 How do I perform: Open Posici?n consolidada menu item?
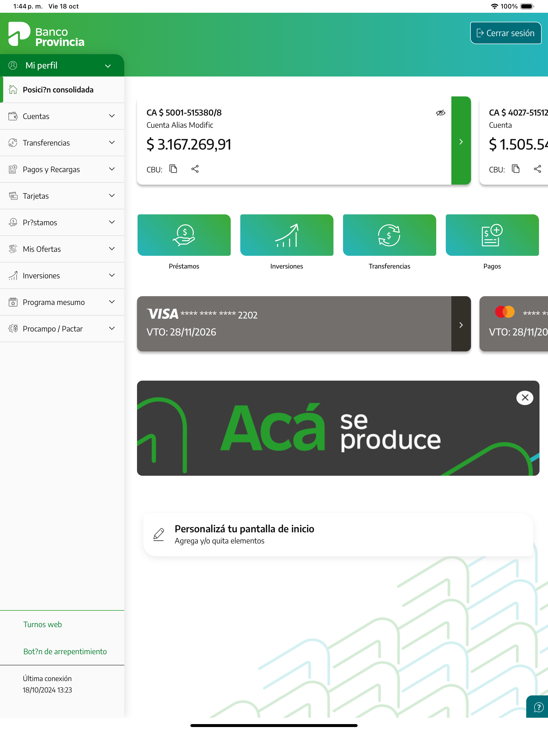point(62,90)
